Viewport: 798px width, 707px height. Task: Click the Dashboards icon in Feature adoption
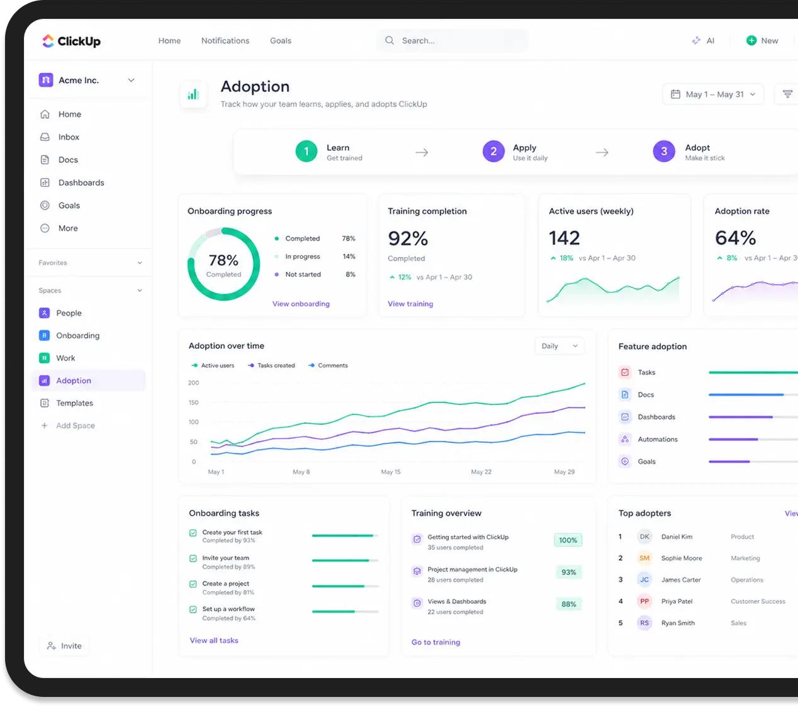[x=625, y=417]
